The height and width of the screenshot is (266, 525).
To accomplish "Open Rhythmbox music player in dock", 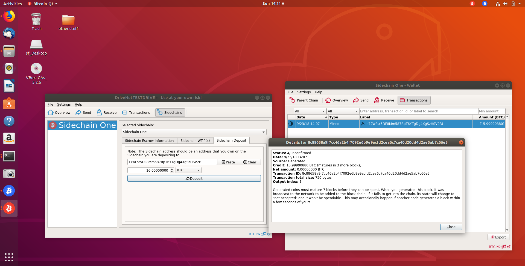I will point(9,68).
